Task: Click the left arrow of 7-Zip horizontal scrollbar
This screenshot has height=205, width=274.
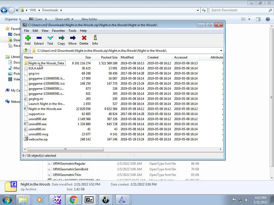Action: pyautogui.click(x=25, y=149)
